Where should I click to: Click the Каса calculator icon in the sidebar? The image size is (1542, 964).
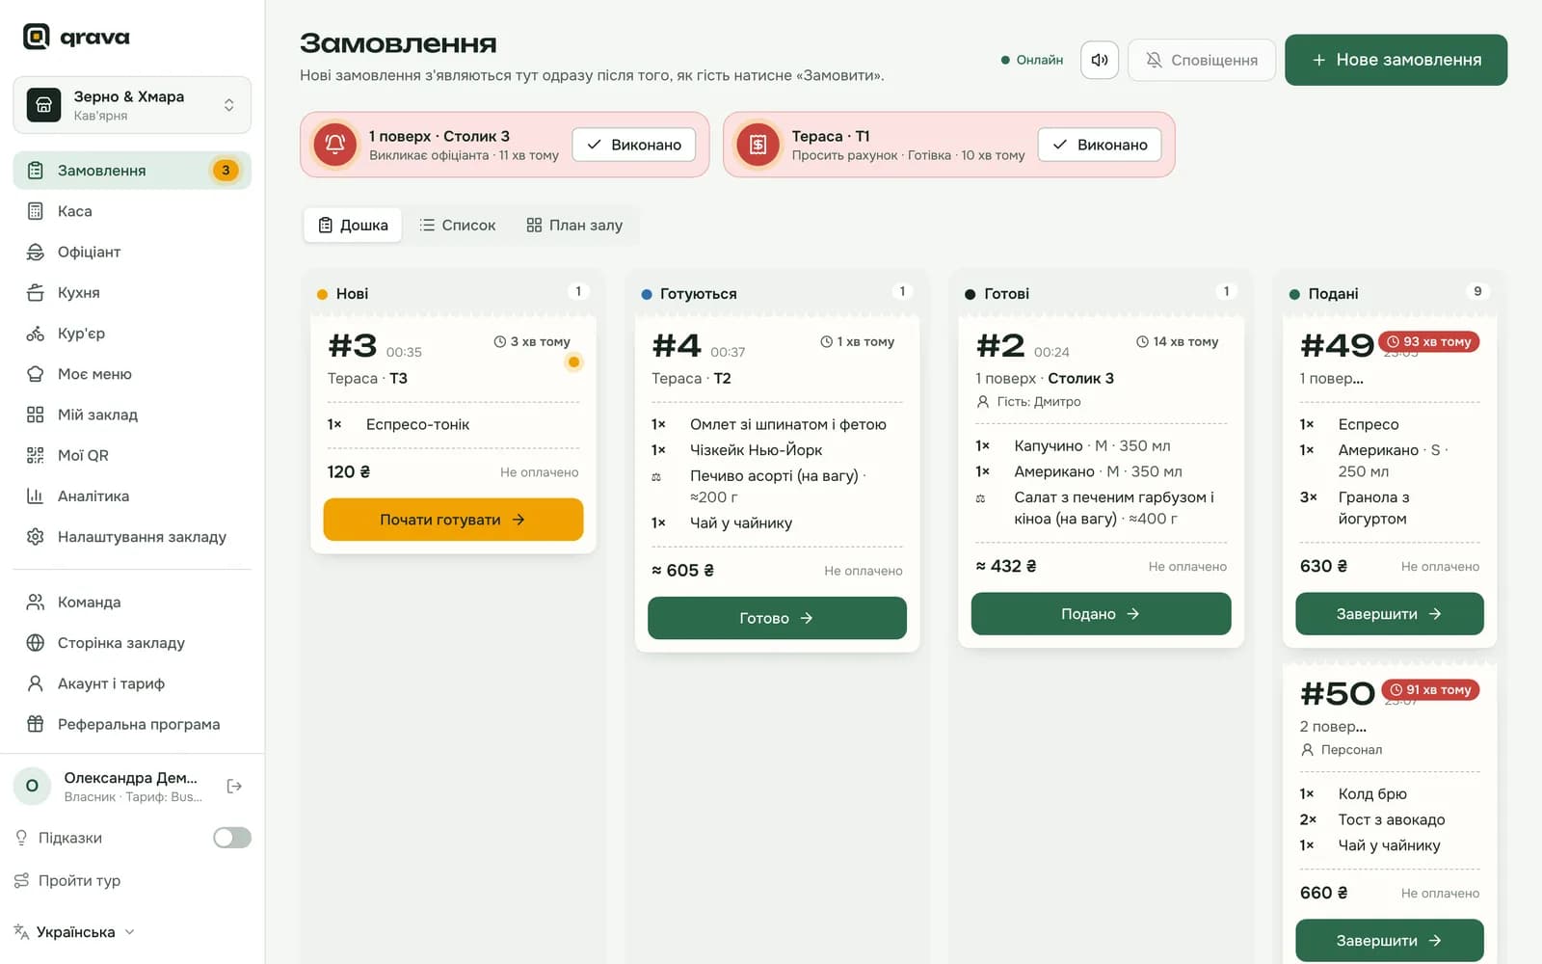(36, 211)
